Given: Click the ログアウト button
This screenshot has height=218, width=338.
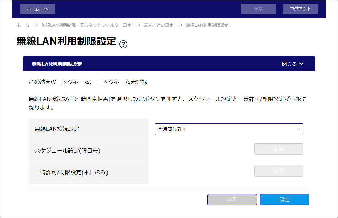Looking at the screenshot, I should tap(300, 9).
